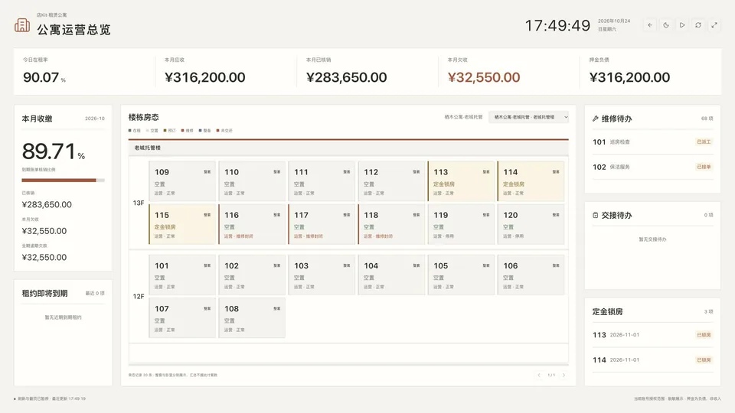
Task: Open room card 109
Action: tap(182, 181)
